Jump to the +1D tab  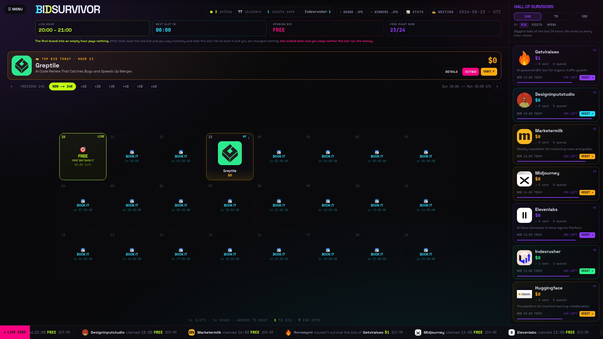click(x=84, y=86)
